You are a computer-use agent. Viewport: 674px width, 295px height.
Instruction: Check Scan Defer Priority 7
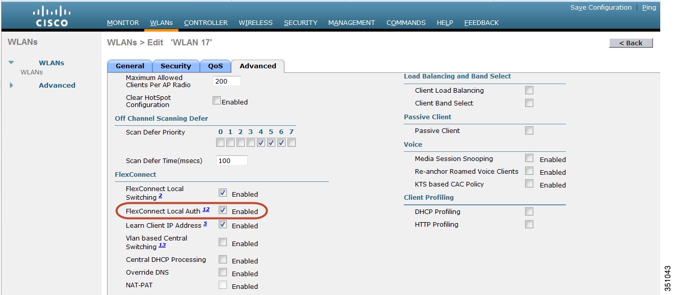292,143
